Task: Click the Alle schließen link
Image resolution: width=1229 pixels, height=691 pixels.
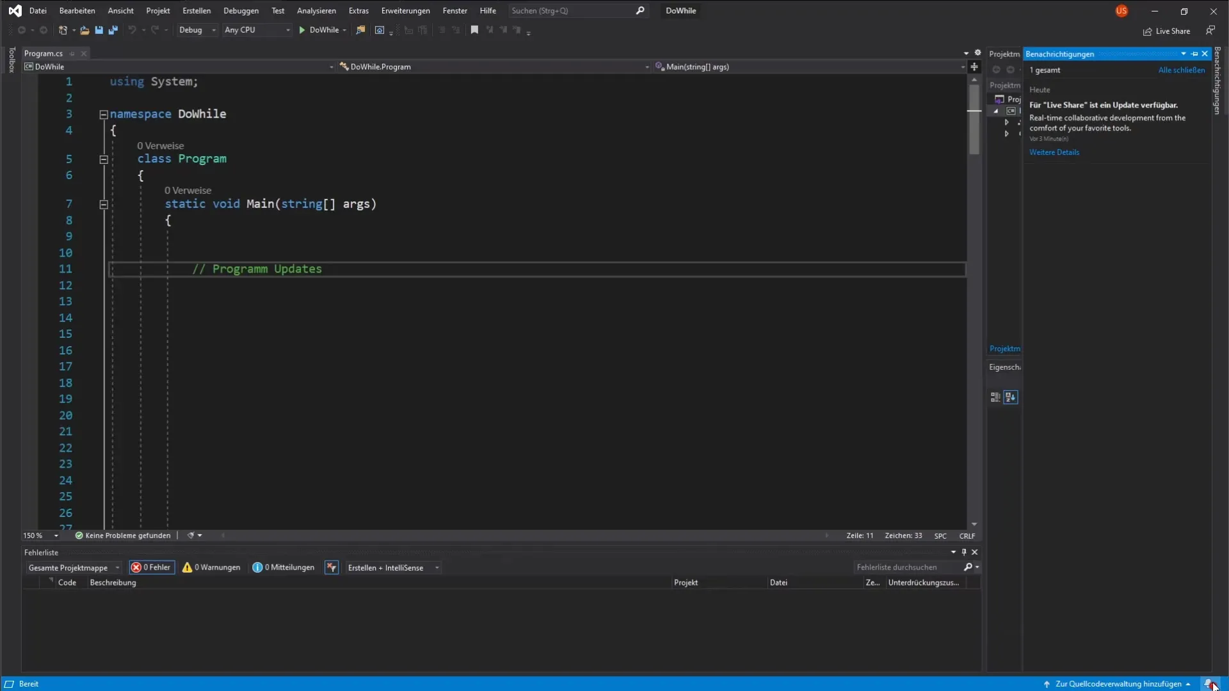Action: (1181, 70)
